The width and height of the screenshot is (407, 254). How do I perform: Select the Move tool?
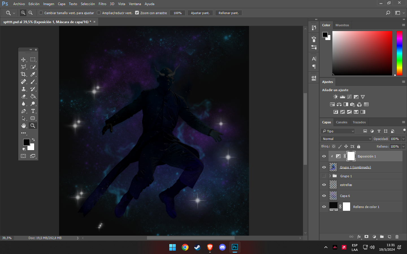[x=23, y=60]
